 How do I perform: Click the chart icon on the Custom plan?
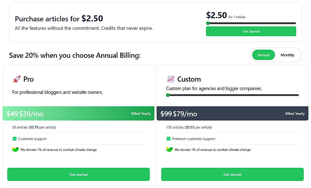pyautogui.click(x=170, y=78)
